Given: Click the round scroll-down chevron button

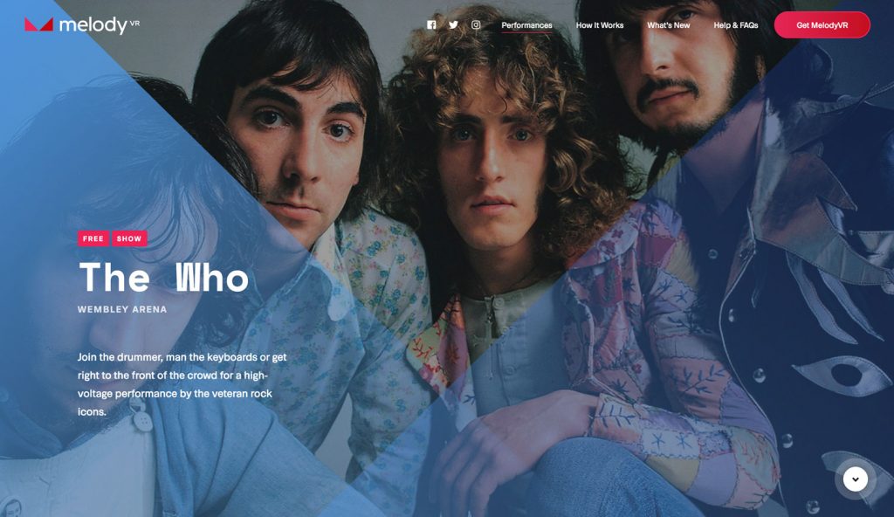Looking at the screenshot, I should (x=856, y=479).
